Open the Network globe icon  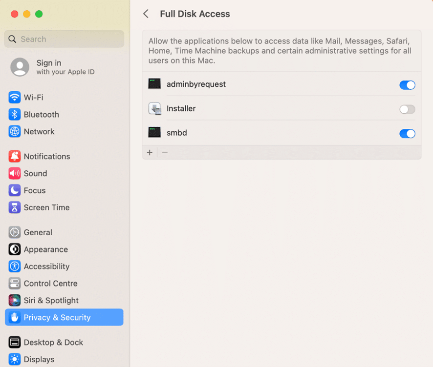(x=14, y=131)
